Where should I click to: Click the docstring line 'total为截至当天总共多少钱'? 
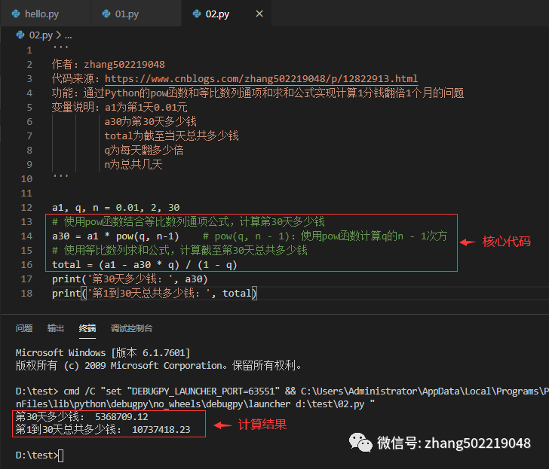point(172,136)
